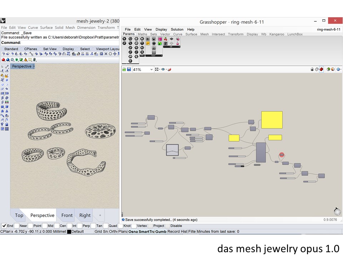This screenshot has height=257, width=343.
Task: Toggle the Gumball status bar button
Action: coord(160,232)
